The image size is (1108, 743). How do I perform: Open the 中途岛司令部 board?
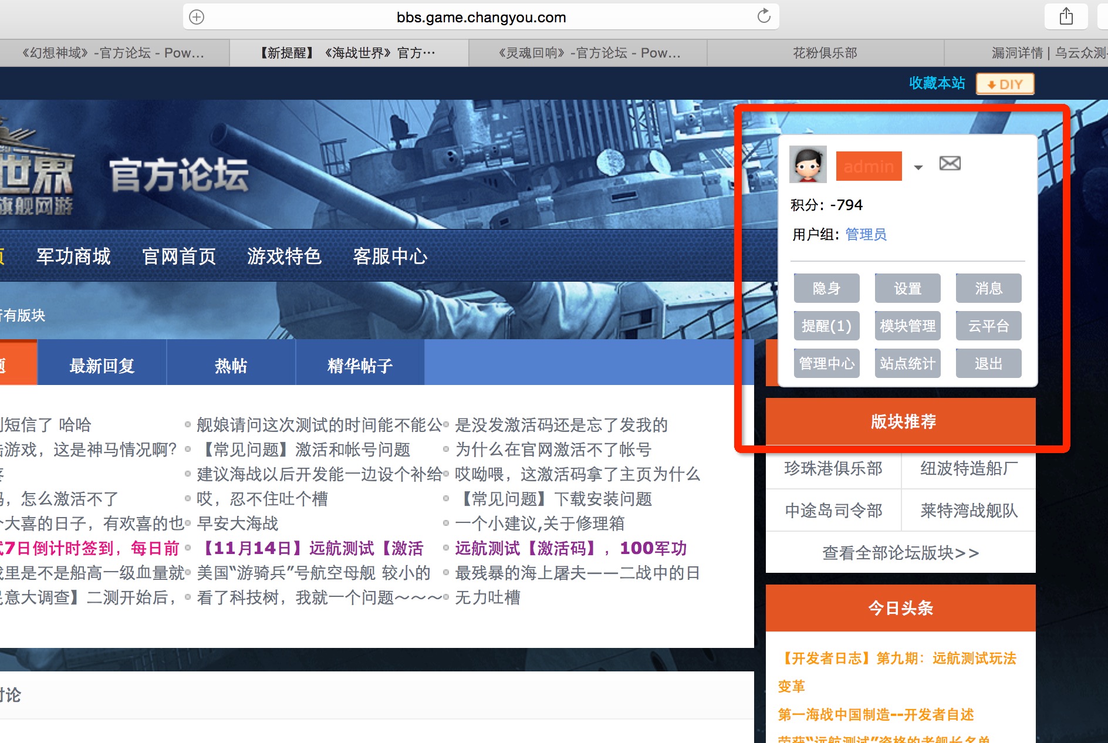coord(833,511)
